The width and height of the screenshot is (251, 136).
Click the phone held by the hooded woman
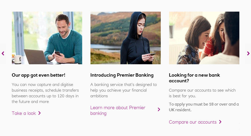pyautogui.click(x=153, y=54)
